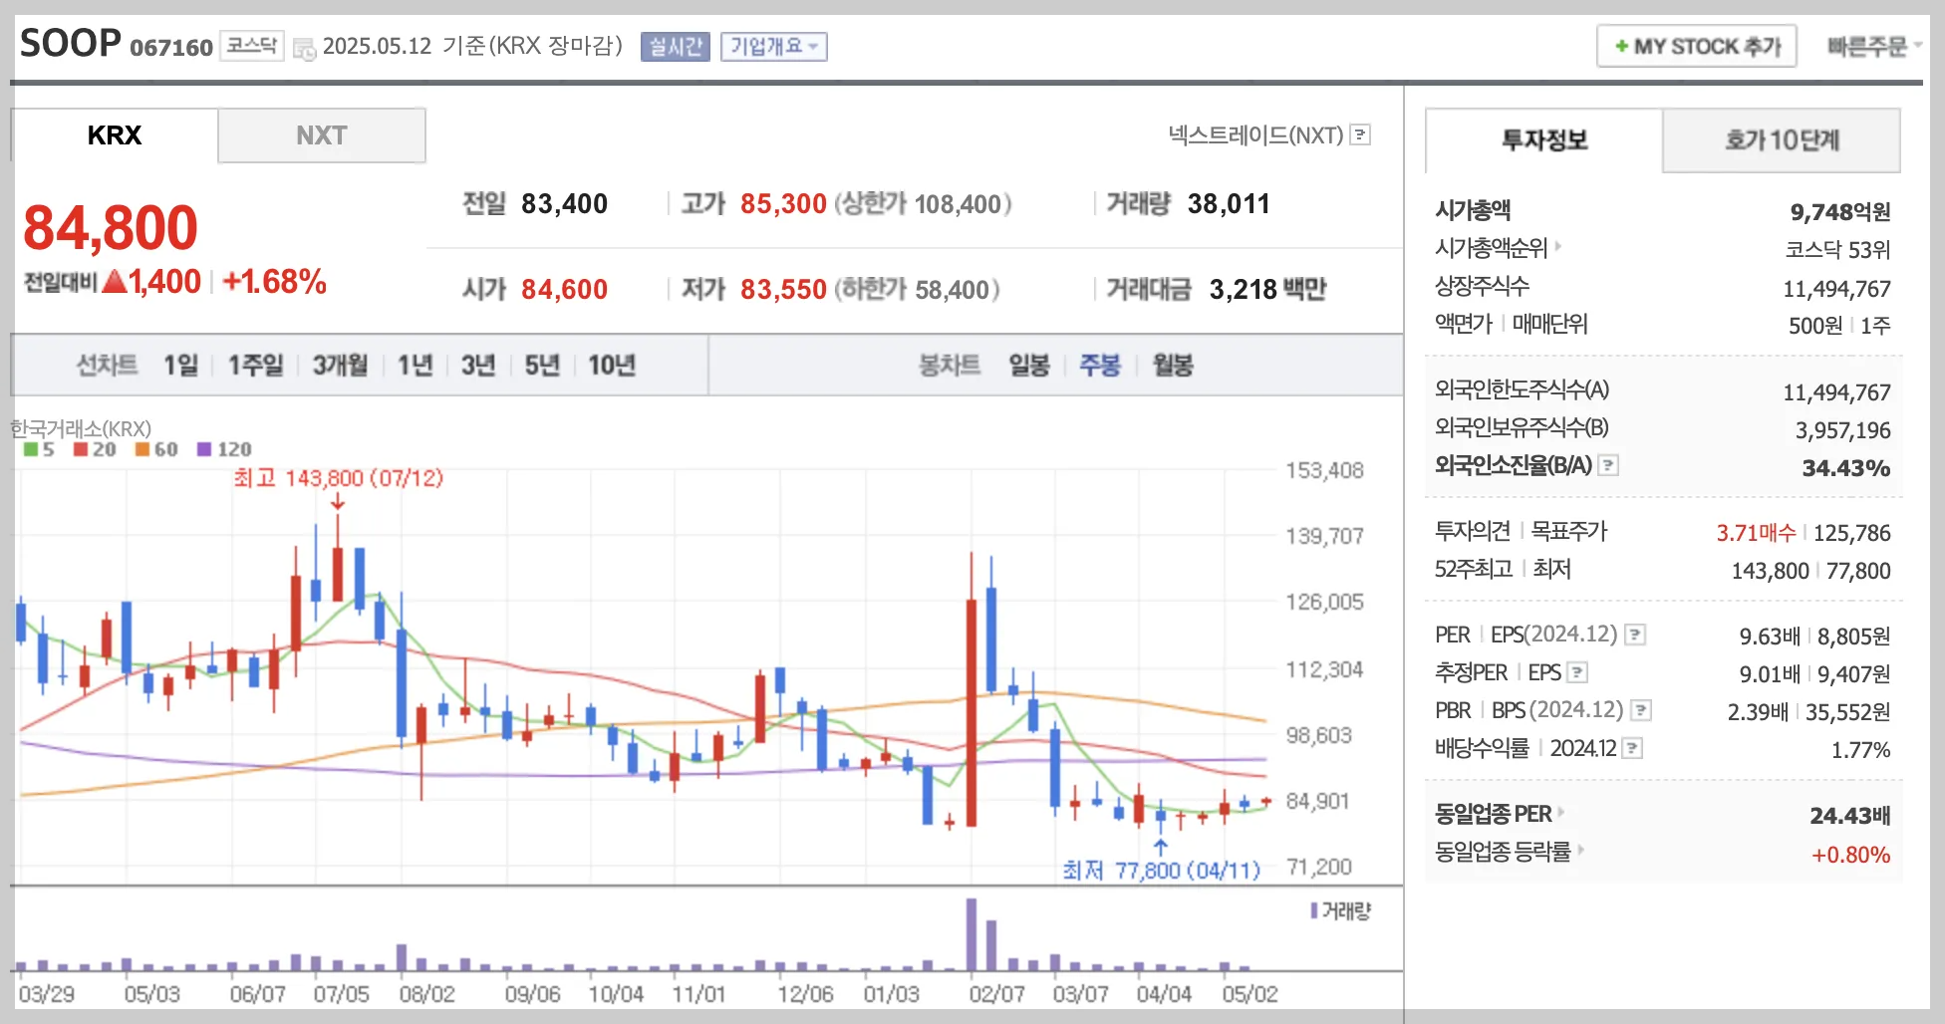
Task: Click 3.71매수 opinion value
Action: click(1756, 533)
